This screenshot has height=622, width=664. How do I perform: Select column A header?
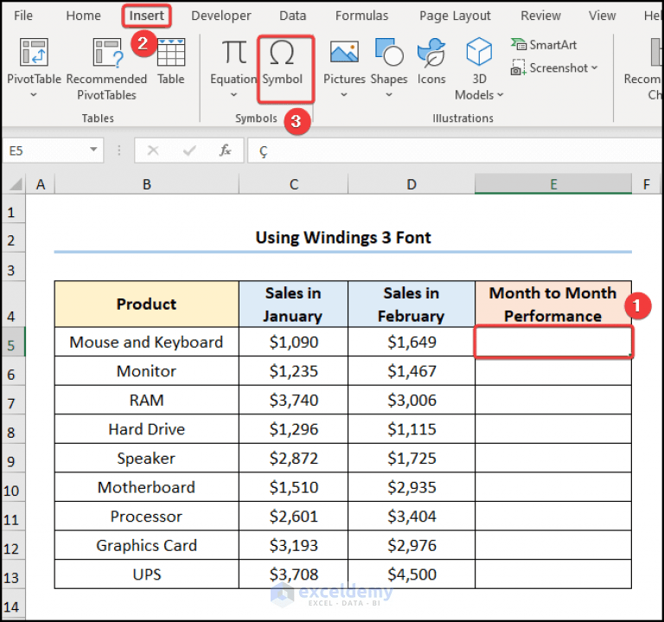(x=41, y=184)
